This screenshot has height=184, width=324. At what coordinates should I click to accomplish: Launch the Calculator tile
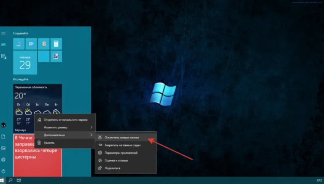56,44
